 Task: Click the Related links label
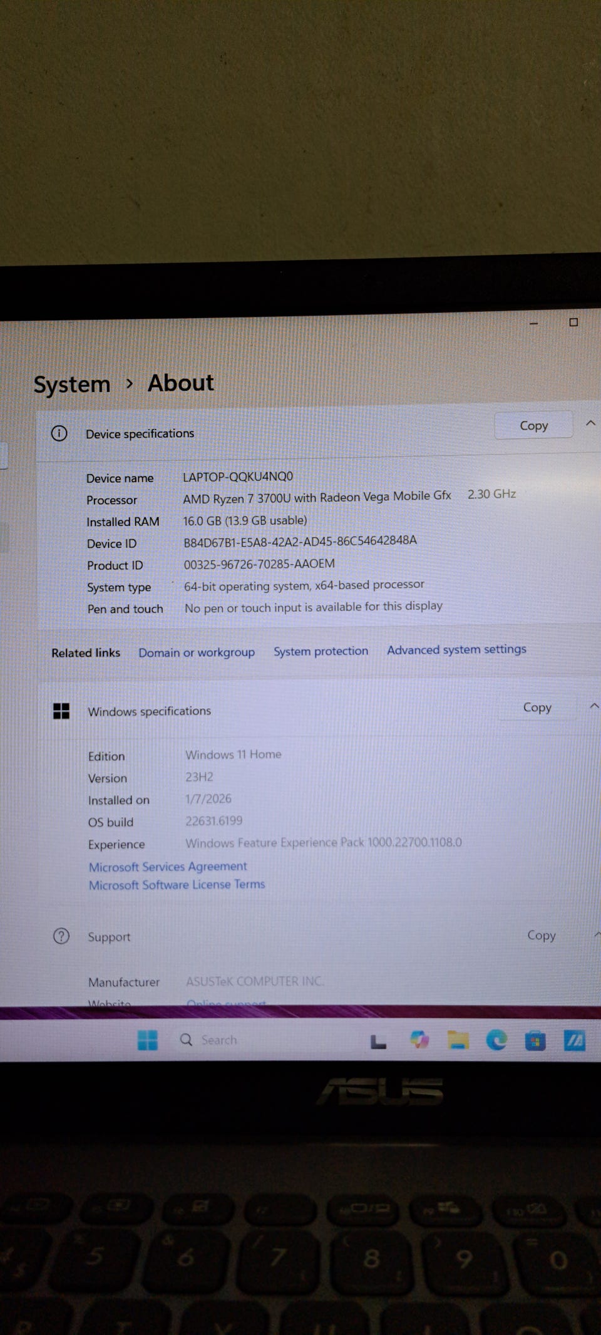86,652
